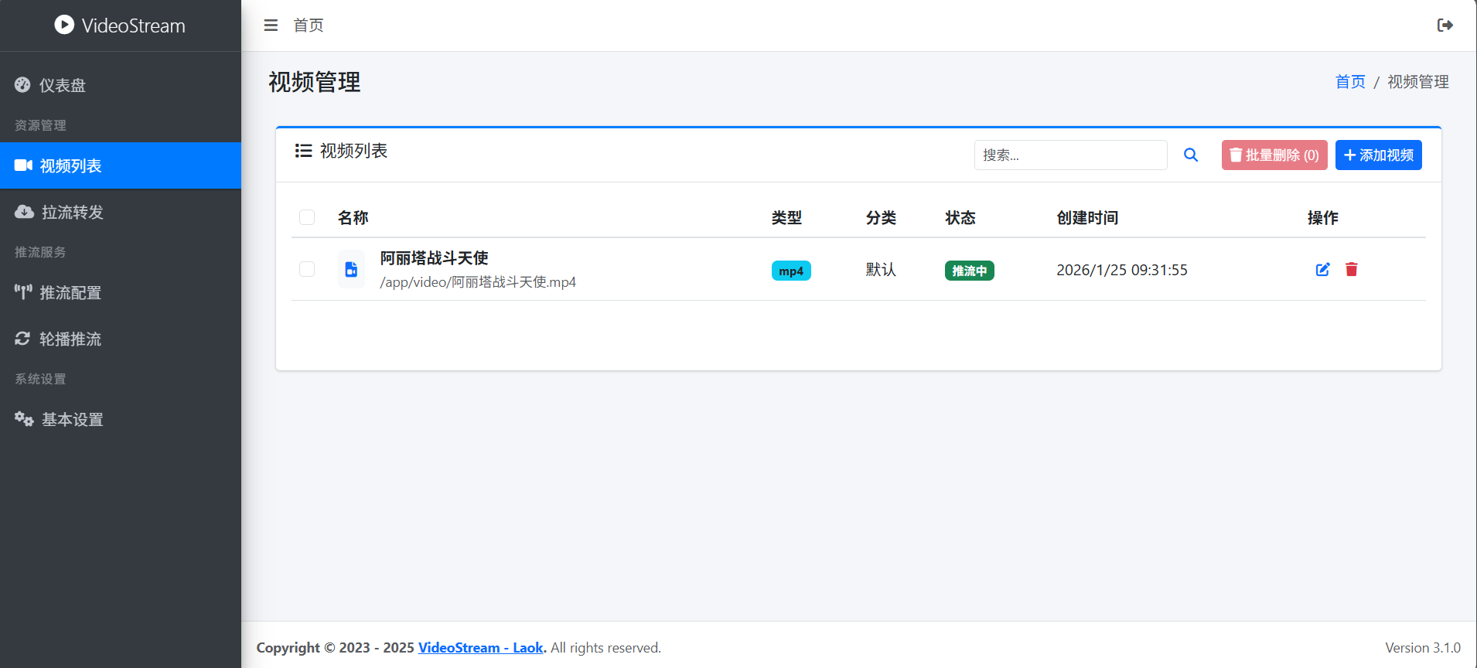Image resolution: width=1477 pixels, height=668 pixels.
Task: Click the search magnifier icon
Action: pyautogui.click(x=1191, y=155)
